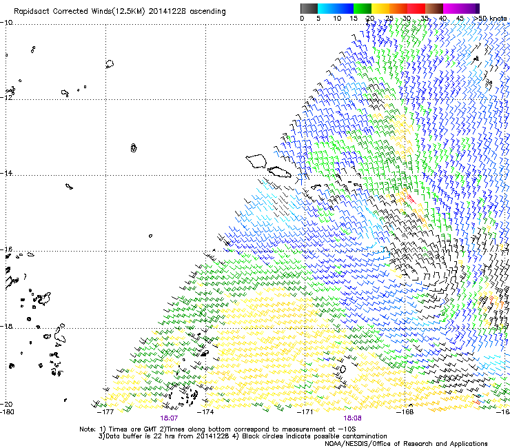Image resolution: width=510 pixels, height=448 pixels.
Task: Click the note 'Data buffer is 22 hrs from 20141228'
Action: 167,436
